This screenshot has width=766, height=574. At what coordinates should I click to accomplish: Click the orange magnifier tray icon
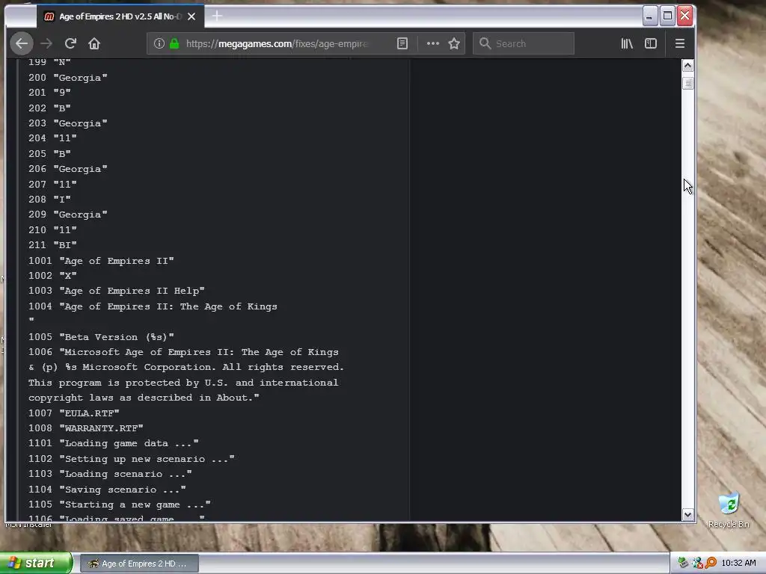tap(711, 563)
